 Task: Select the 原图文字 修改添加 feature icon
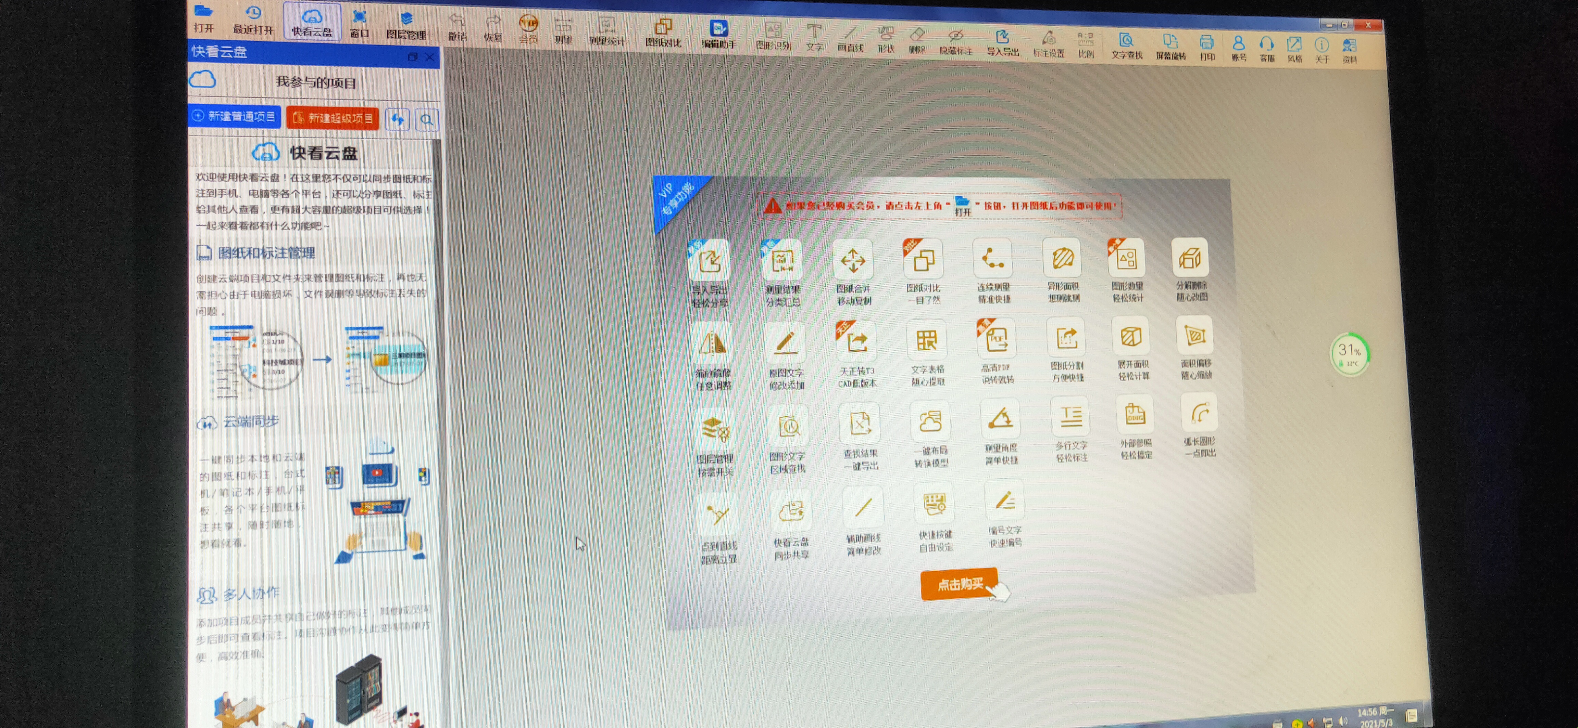785,342
